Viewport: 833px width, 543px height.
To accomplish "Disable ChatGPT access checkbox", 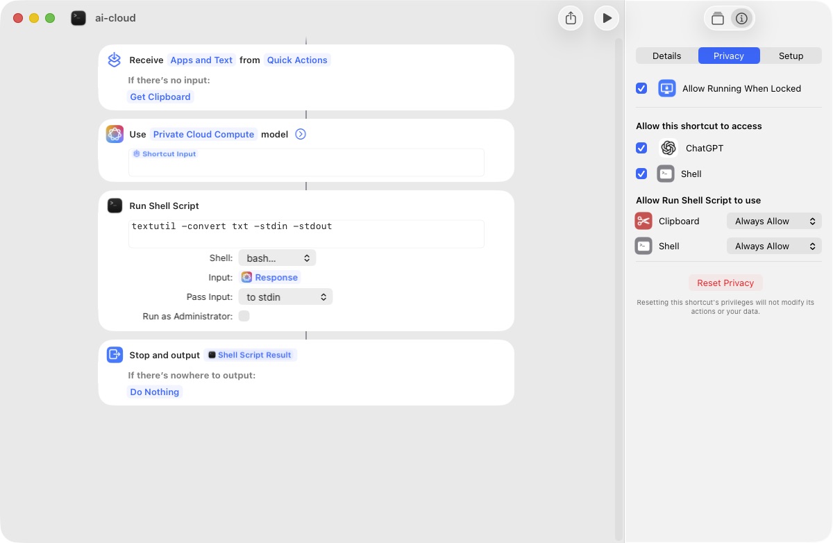I will click(641, 148).
